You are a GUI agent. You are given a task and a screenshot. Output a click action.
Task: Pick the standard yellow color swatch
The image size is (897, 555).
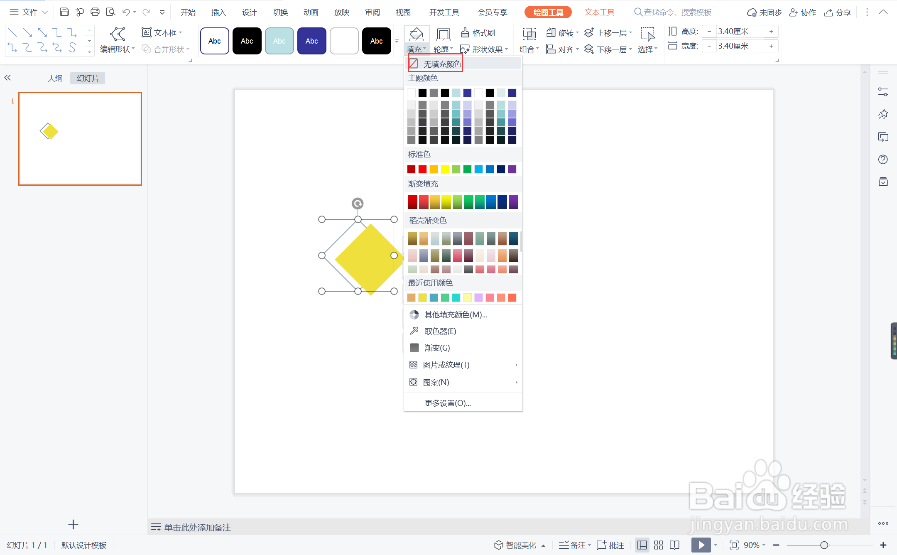[x=445, y=169]
